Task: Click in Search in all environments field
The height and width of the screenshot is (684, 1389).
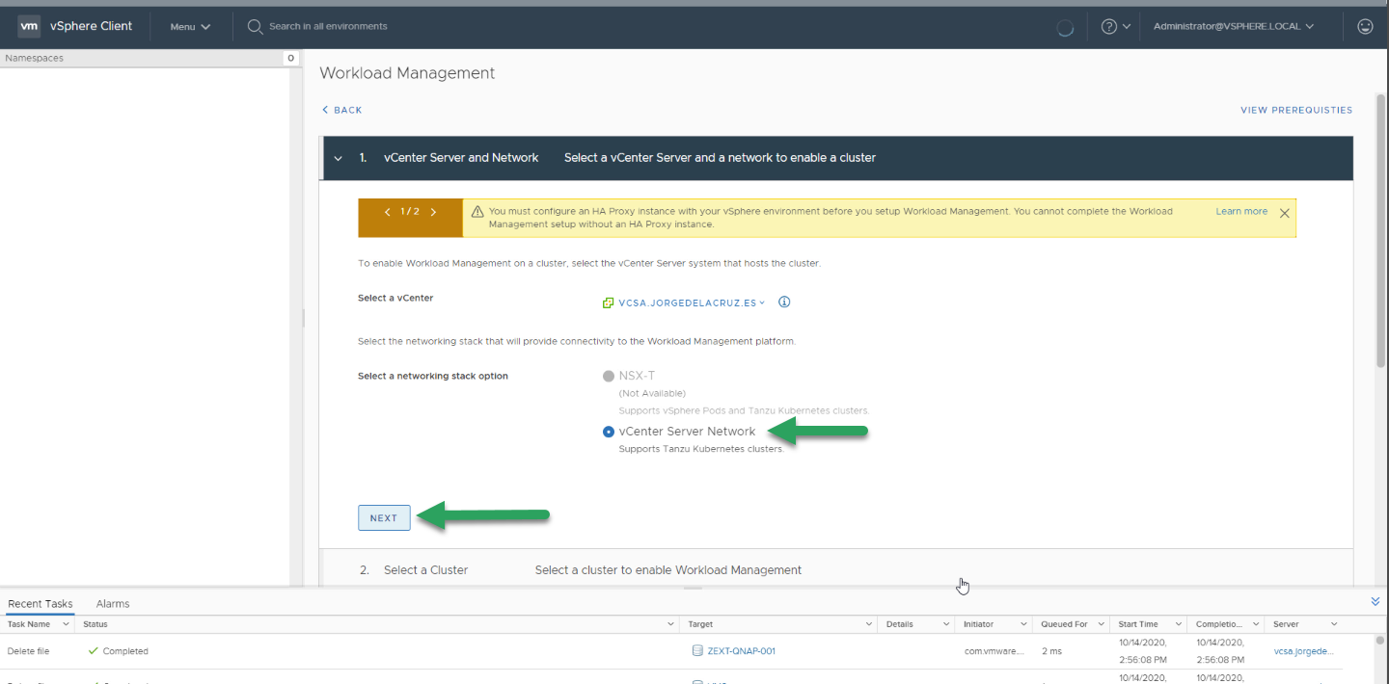Action: coord(328,26)
